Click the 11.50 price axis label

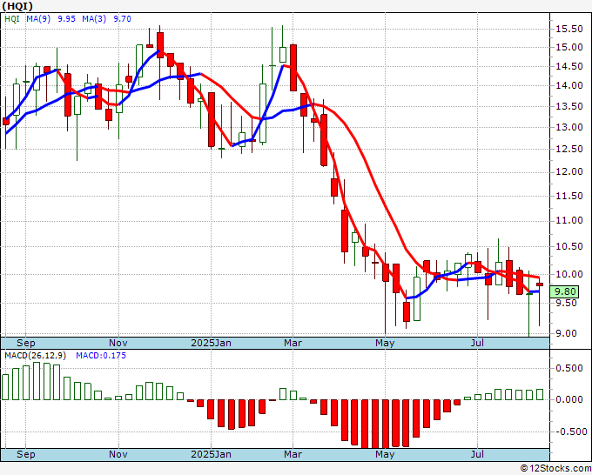569,197
